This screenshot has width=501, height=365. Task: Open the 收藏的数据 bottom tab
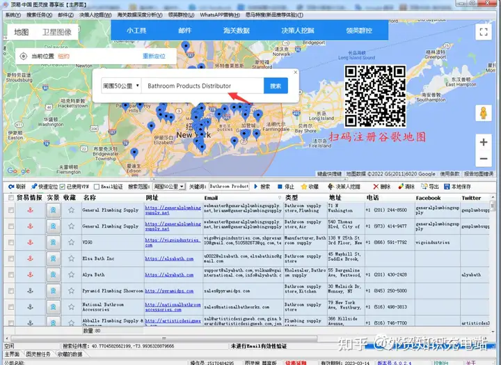click(x=70, y=354)
